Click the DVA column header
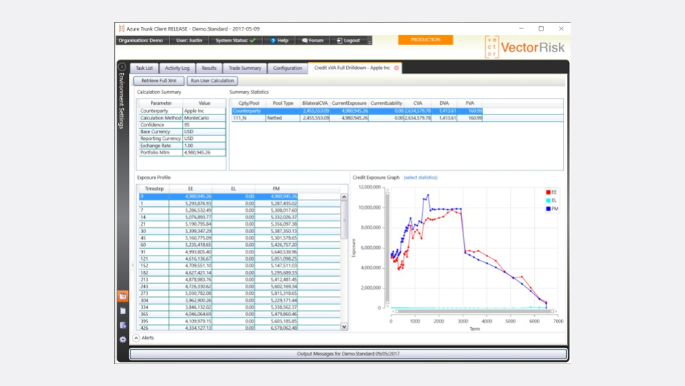Image resolution: width=685 pixels, height=386 pixels. 445,103
